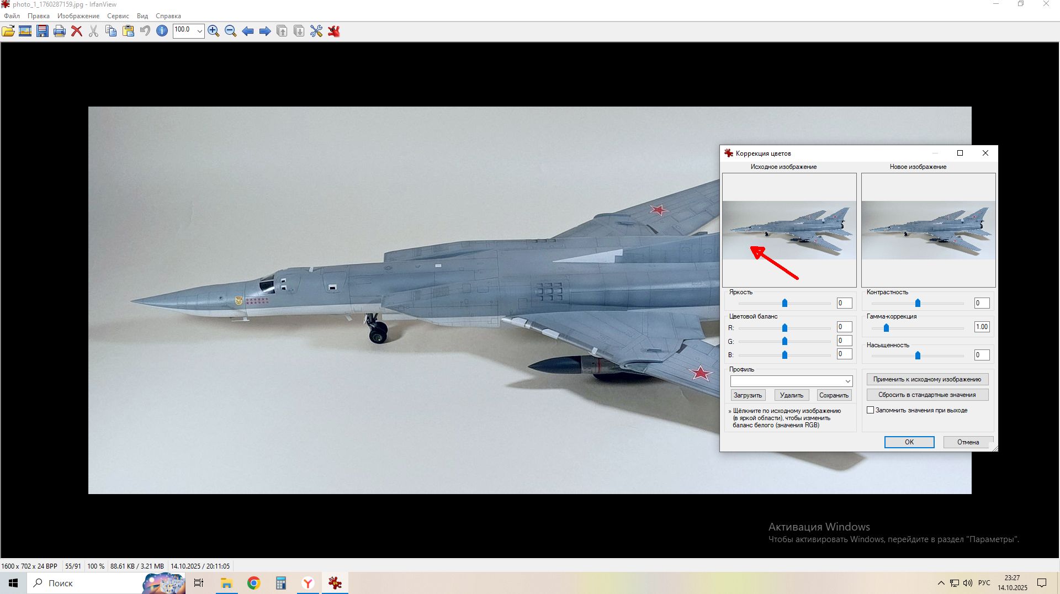The image size is (1060, 594).
Task: Zoom in with the magnifier plus icon
Action: click(x=214, y=31)
